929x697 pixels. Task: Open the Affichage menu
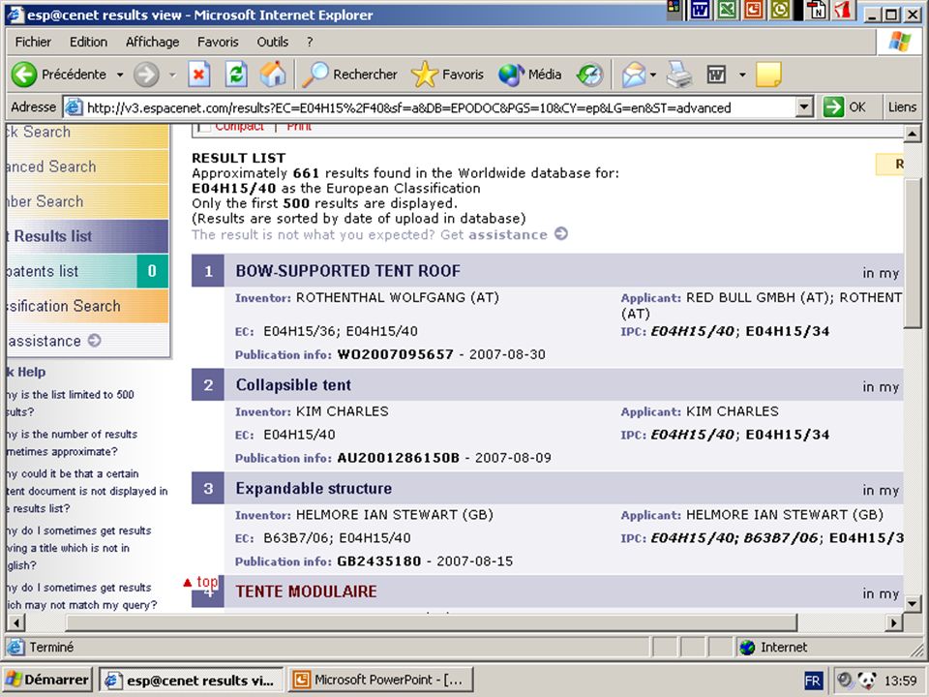(152, 42)
